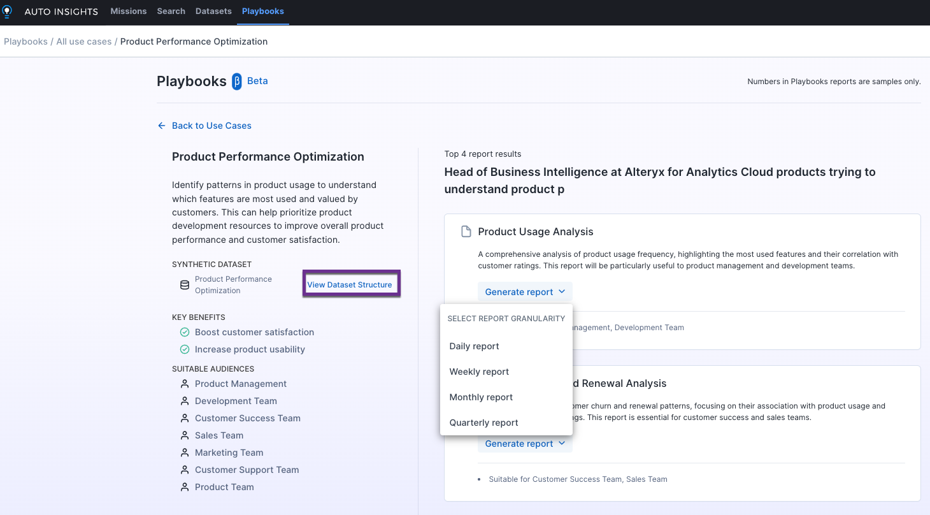Click the green check beside Increase product usability
Viewport: 930px width, 515px height.
click(185, 349)
